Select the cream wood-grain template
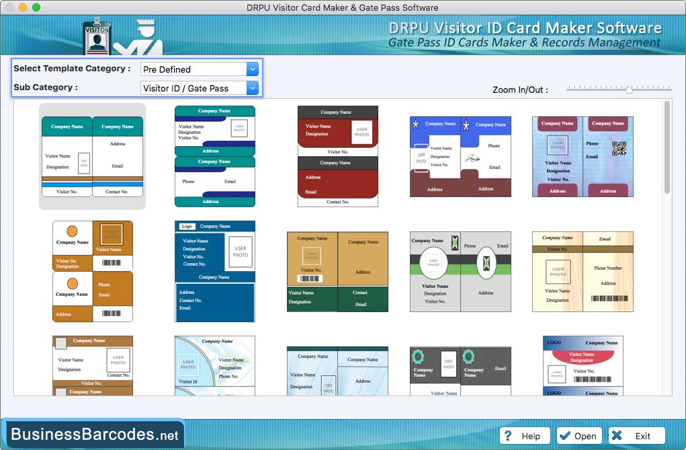686x450 pixels. (583, 272)
